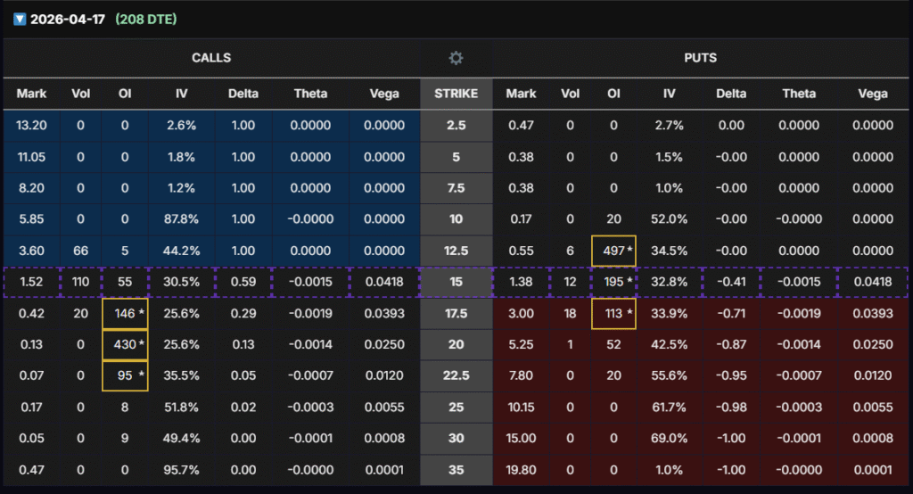Collapse the 2026-04-17 expiration section
This screenshot has width=913, height=494.
point(20,19)
